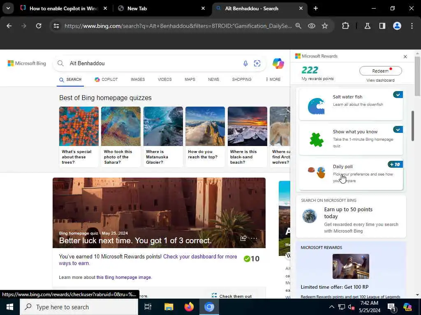Select the COPILOT search tab
This screenshot has width=421, height=315.
(x=106, y=80)
